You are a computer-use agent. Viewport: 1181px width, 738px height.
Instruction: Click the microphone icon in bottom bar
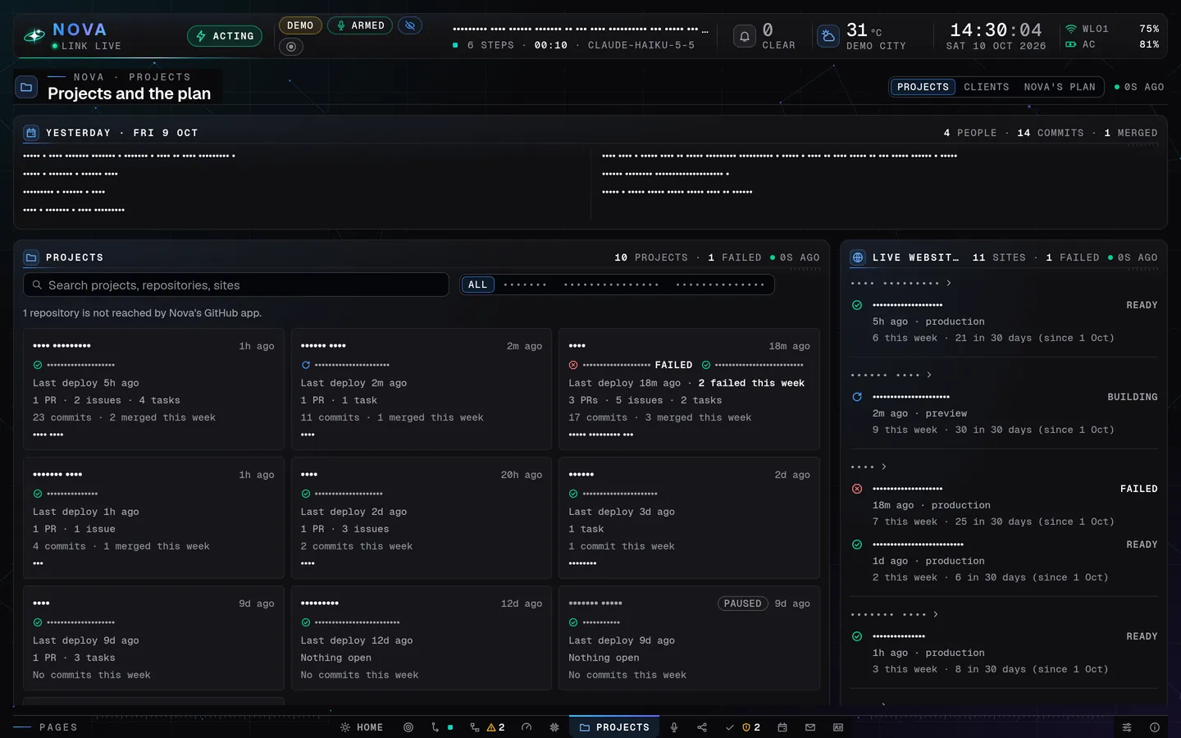coord(674,727)
